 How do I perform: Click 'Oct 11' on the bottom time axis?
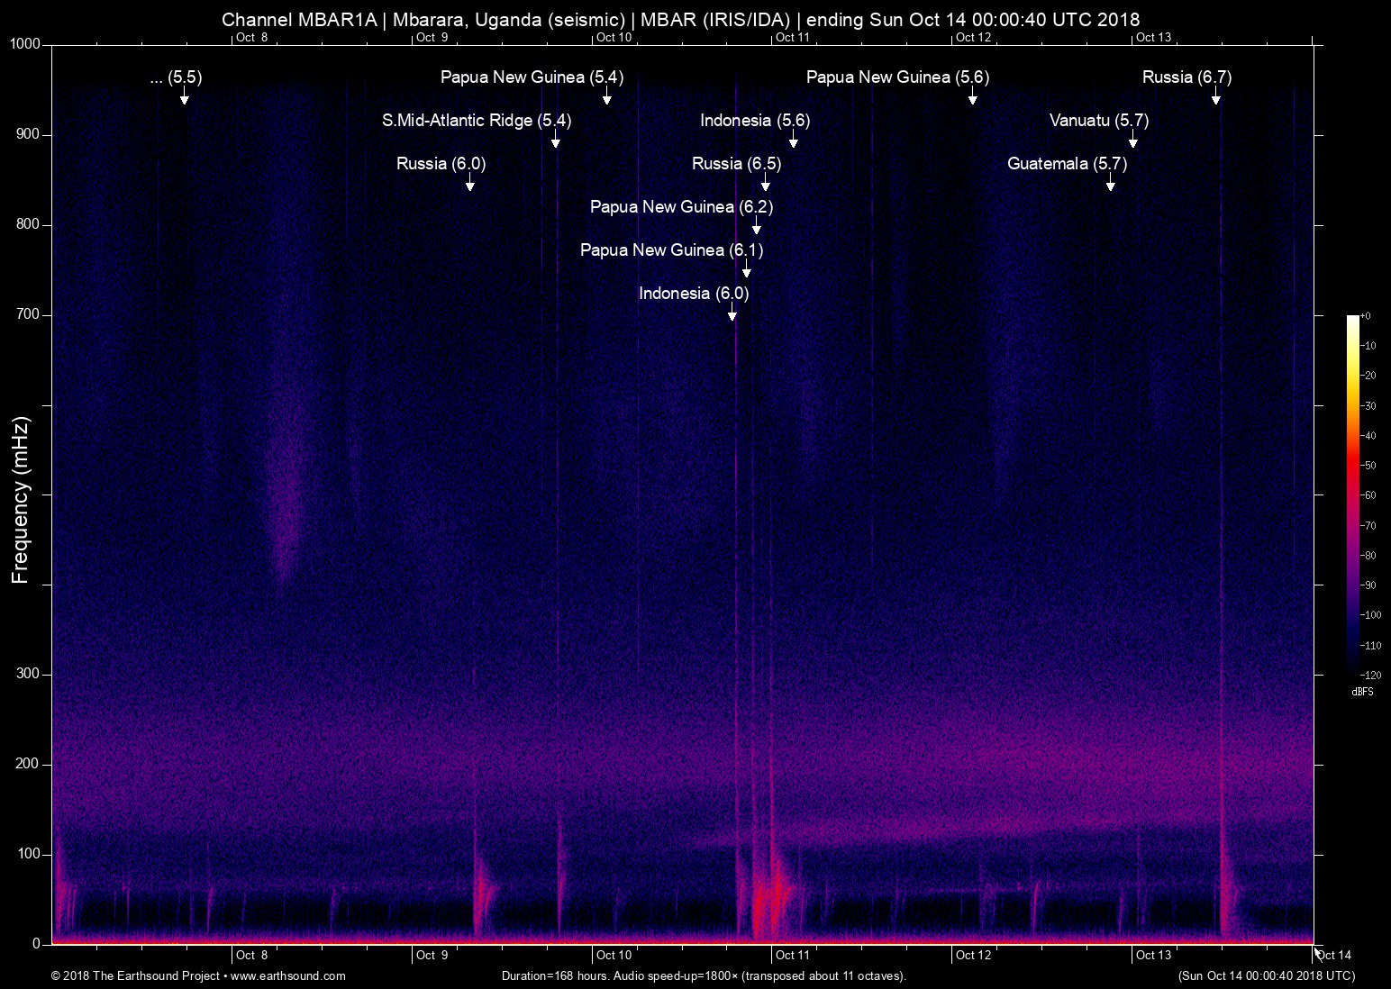[x=793, y=956]
